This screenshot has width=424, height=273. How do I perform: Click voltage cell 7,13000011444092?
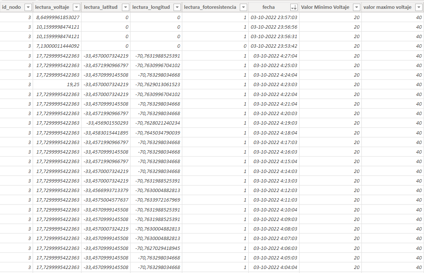click(x=57, y=46)
